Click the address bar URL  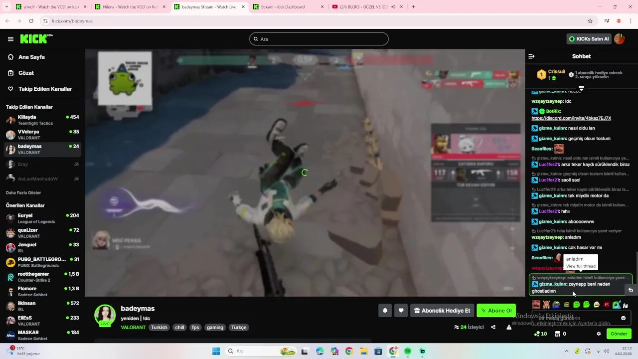click(72, 21)
